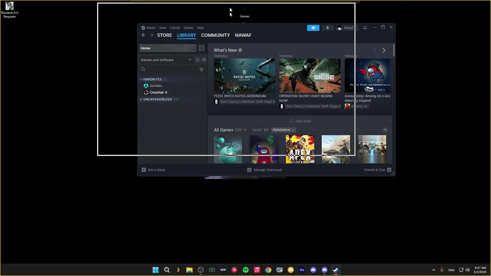The image size is (491, 276).
Task: Open Windows taskbar Search
Action: tap(167, 270)
